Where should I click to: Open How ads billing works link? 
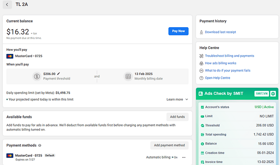pyautogui.click(x=220, y=63)
